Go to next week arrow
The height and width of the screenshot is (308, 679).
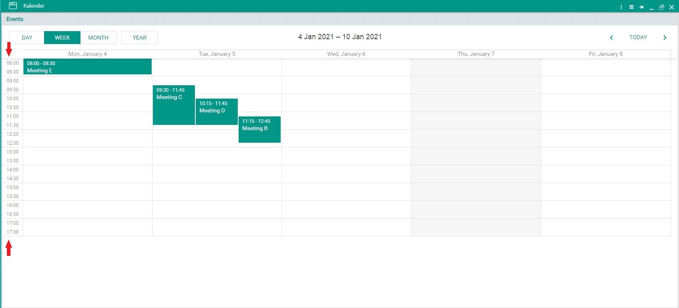665,37
